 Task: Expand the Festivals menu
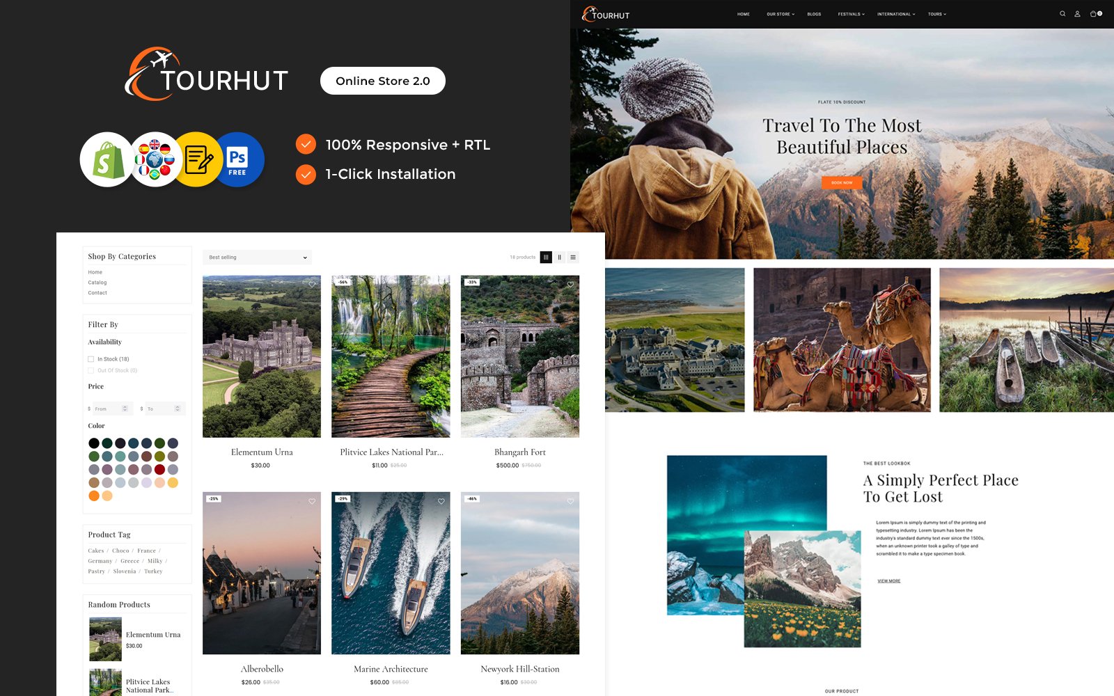851,14
